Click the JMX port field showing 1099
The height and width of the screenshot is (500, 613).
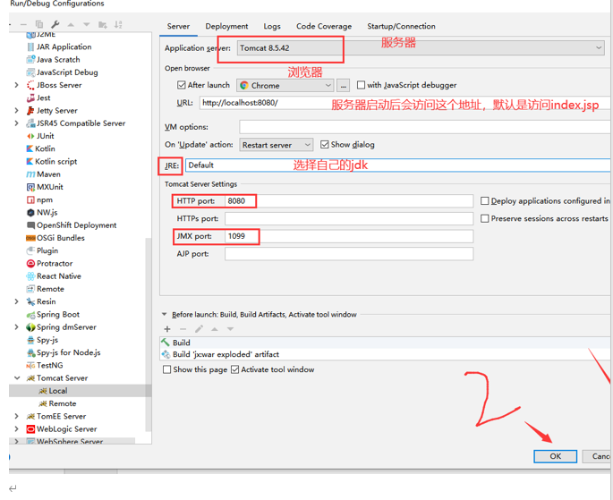pyautogui.click(x=349, y=236)
